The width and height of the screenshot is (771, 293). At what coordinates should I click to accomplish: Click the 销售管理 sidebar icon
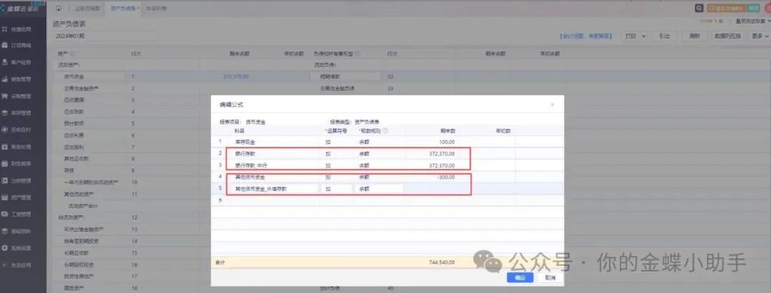coord(5,78)
